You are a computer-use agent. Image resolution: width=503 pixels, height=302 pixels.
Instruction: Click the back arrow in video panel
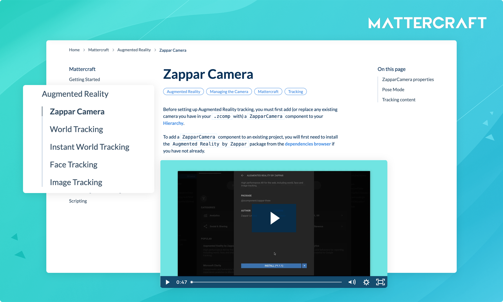(242, 176)
